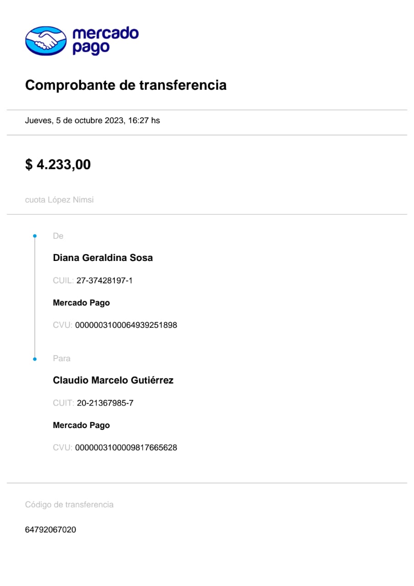Click recipient CVU ending in 665628

click(x=126, y=448)
